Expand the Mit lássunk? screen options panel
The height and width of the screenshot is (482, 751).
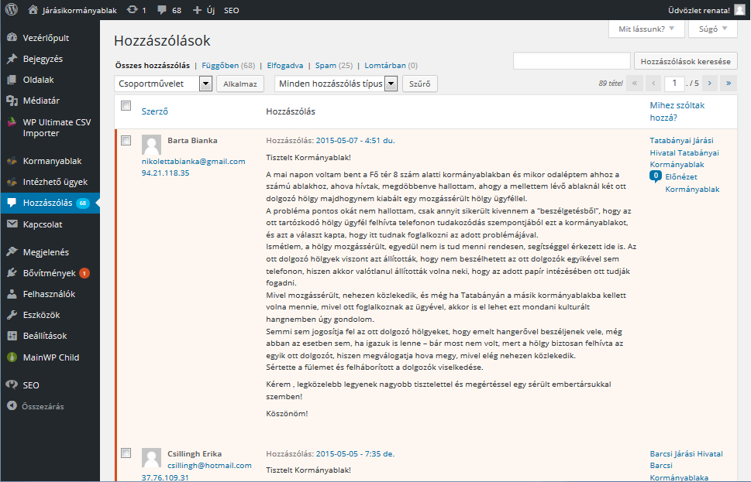point(646,29)
